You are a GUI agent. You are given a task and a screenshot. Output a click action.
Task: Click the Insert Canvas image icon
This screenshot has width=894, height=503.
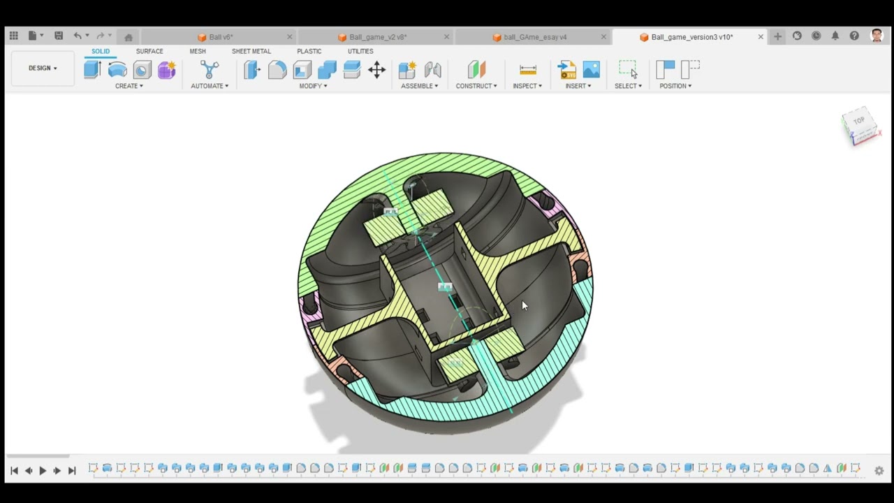pyautogui.click(x=591, y=69)
